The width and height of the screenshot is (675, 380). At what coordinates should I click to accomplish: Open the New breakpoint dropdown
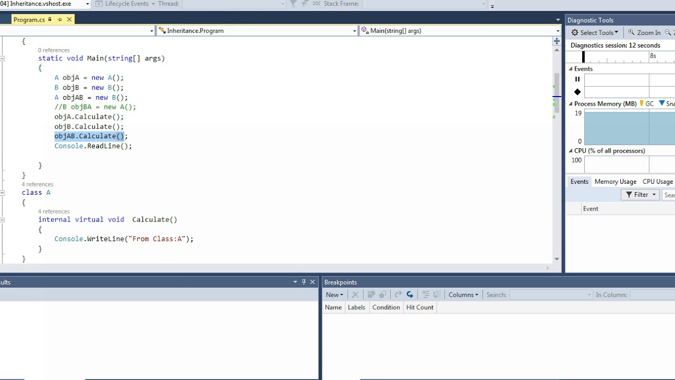tap(334, 295)
